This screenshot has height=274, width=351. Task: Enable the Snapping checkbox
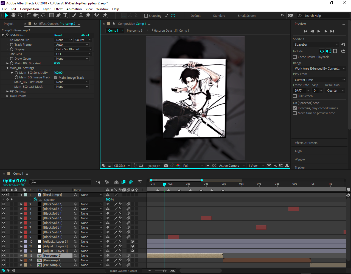pos(146,16)
